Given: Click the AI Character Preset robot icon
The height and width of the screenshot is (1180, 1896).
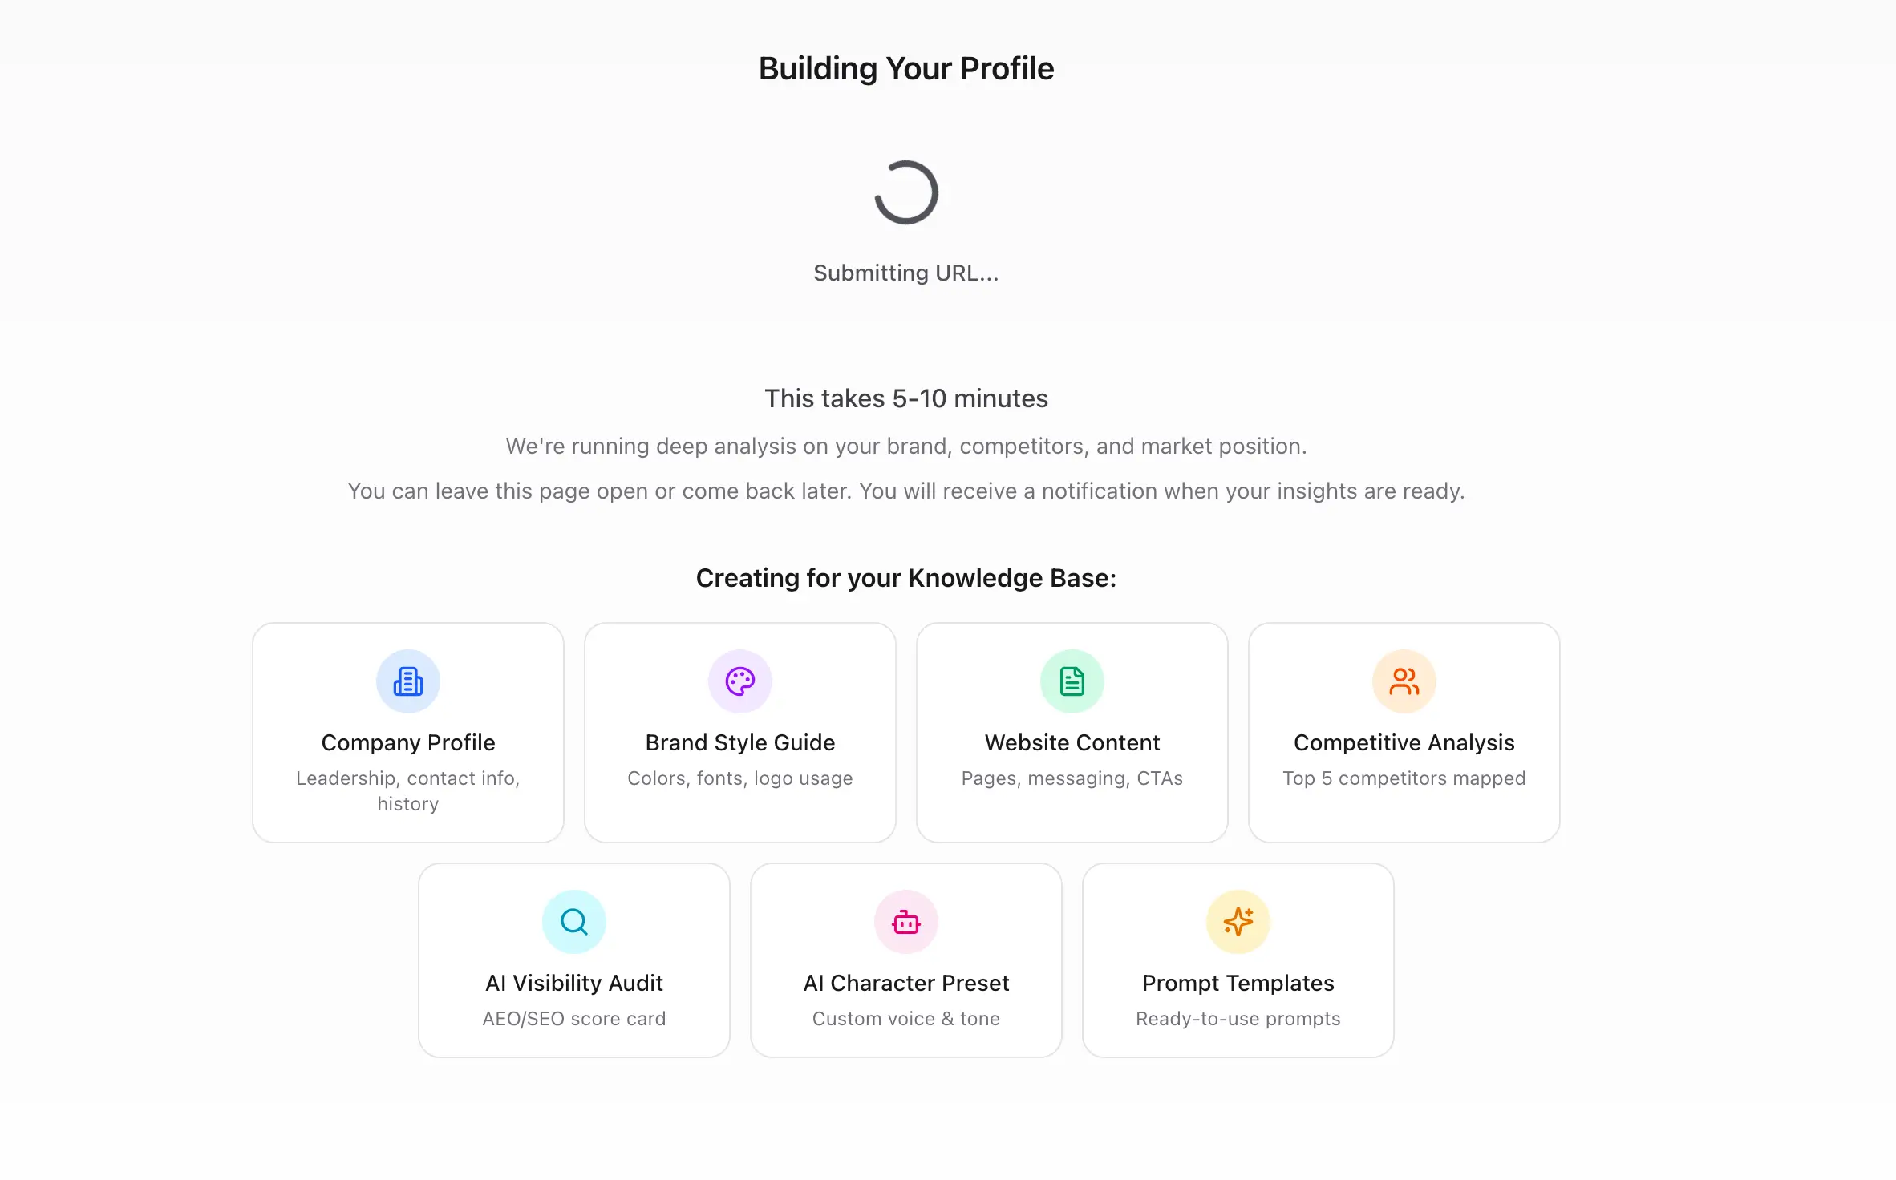Looking at the screenshot, I should pos(905,920).
